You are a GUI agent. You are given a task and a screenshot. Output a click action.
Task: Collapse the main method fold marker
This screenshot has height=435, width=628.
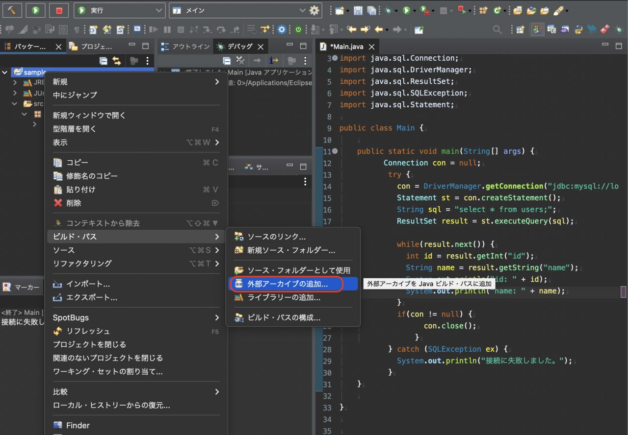pyautogui.click(x=335, y=151)
